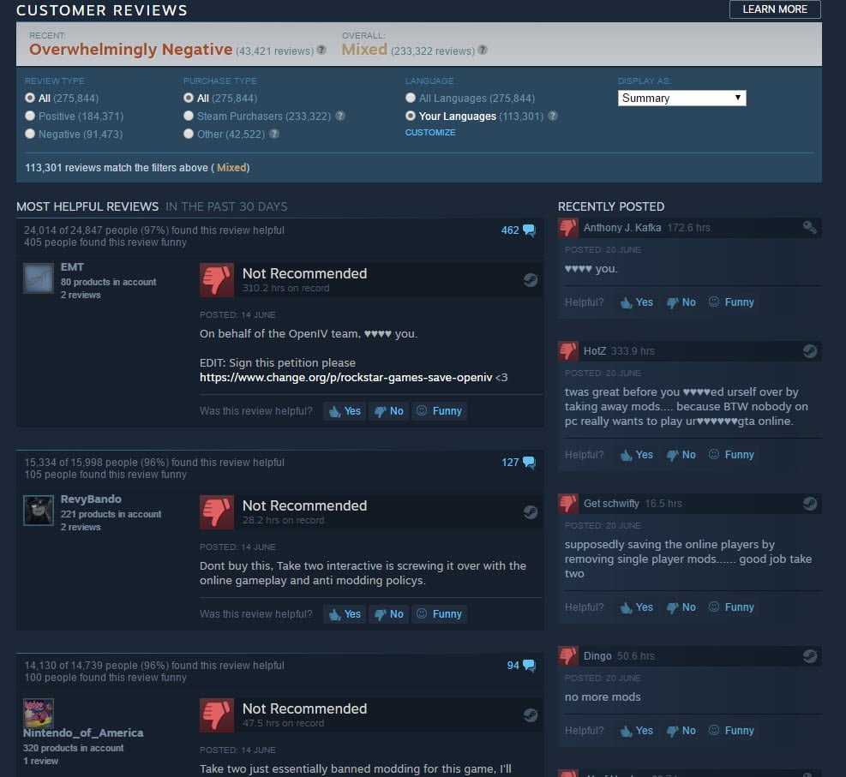This screenshot has width=846, height=777.
Task: Mark RevyBando's review as Funny
Action: (x=440, y=614)
